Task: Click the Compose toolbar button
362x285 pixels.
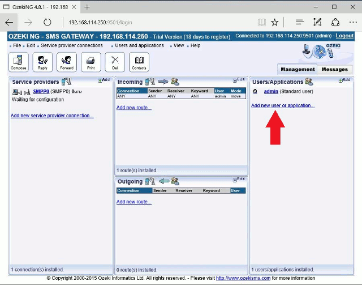Action: coord(19,62)
